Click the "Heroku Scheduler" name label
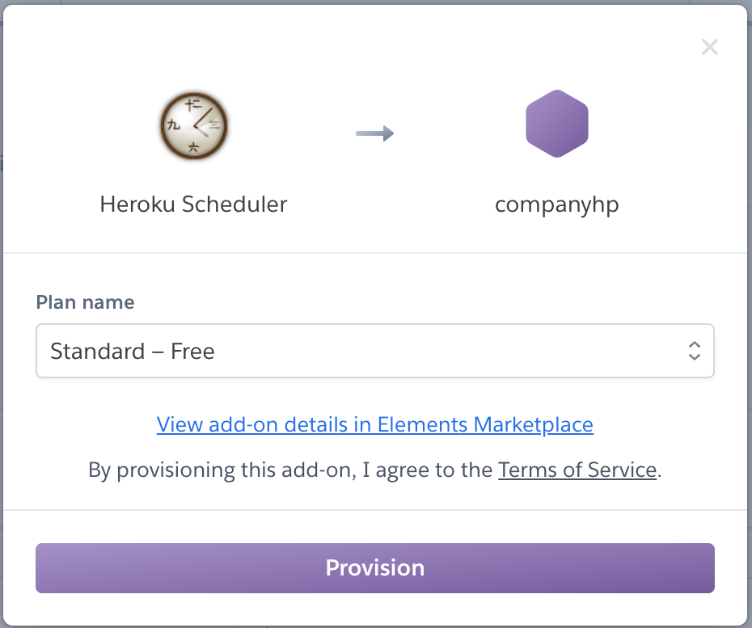The height and width of the screenshot is (628, 752). (x=193, y=204)
